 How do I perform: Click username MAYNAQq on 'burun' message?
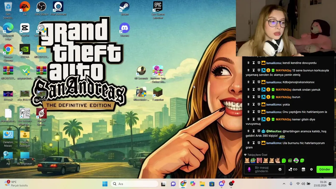coord(283,97)
